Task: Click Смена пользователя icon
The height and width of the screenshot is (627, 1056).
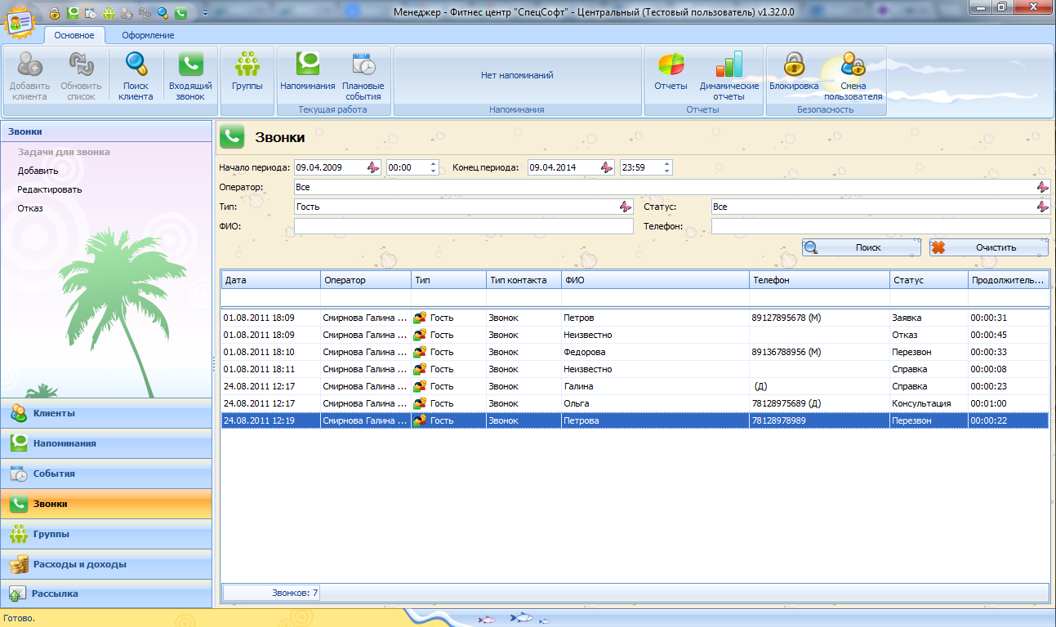Action: click(x=853, y=65)
